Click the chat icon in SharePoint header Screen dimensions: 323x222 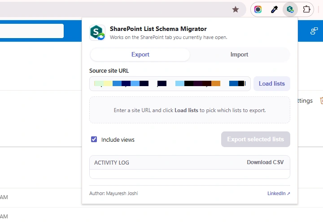pos(314,31)
